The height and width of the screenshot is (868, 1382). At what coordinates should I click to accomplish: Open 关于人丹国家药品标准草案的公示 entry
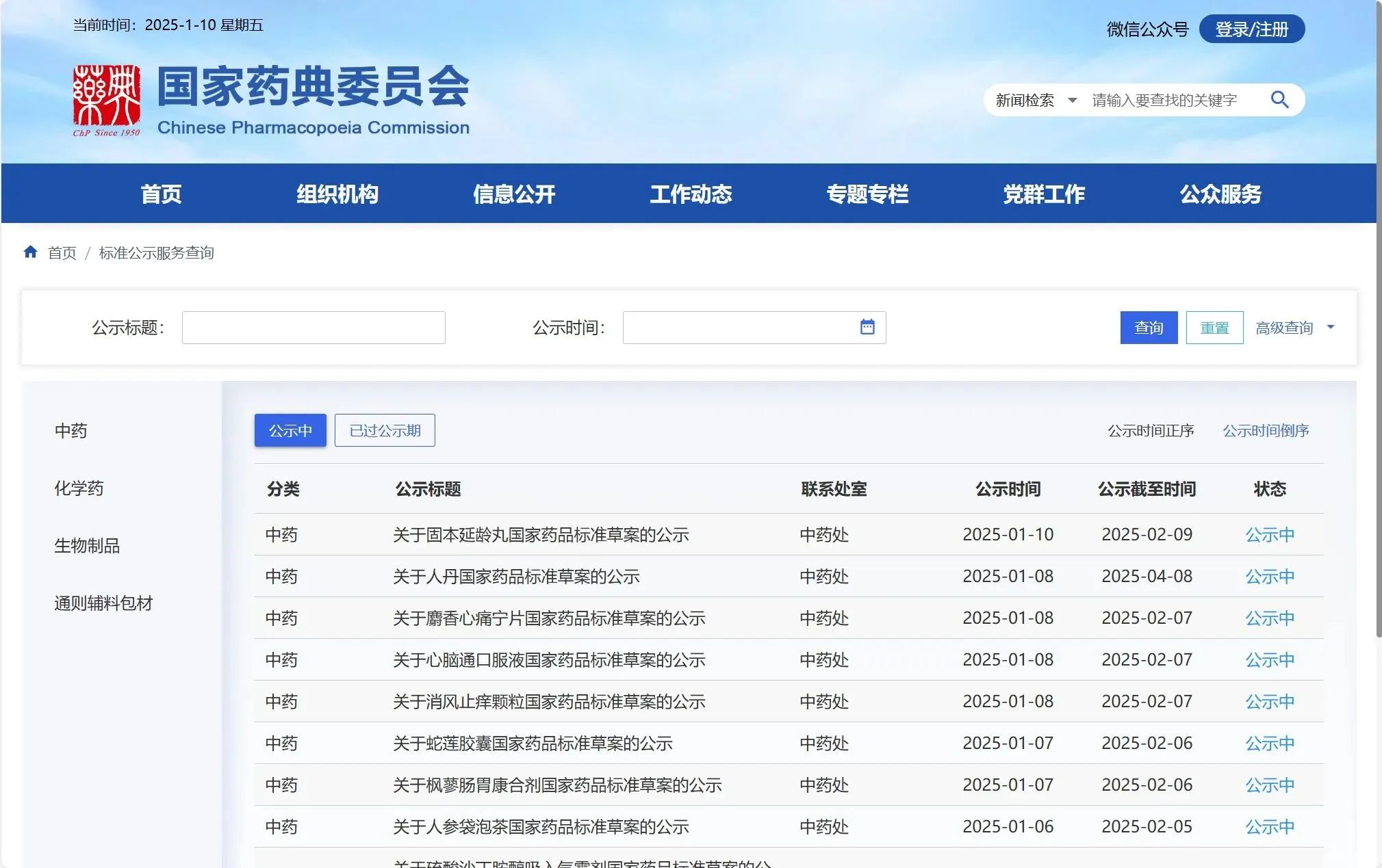pos(516,577)
